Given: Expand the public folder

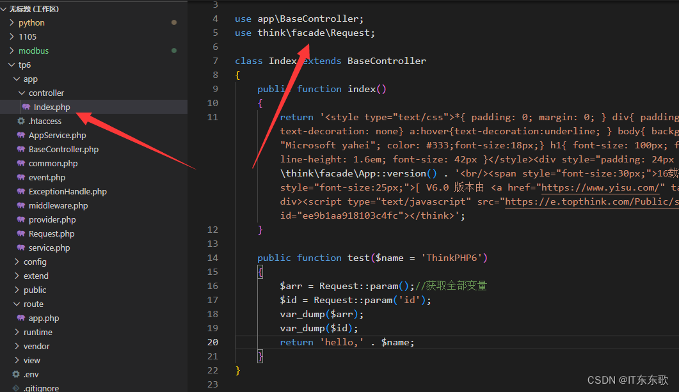Looking at the screenshot, I should pyautogui.click(x=17, y=290).
